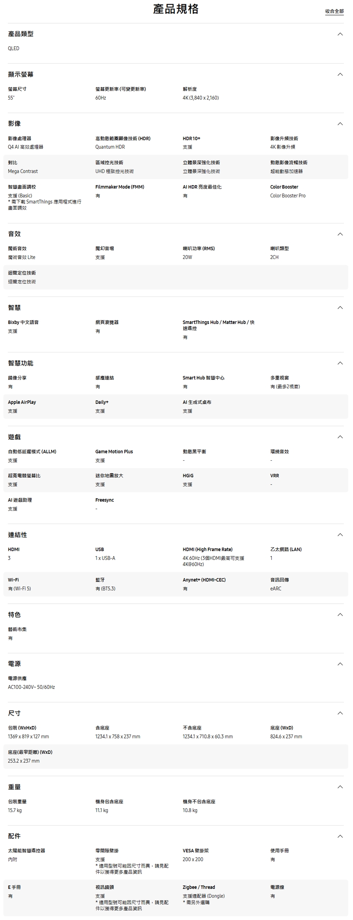Click the chevron icon for 連結性 section
353x920 pixels.
tap(340, 535)
